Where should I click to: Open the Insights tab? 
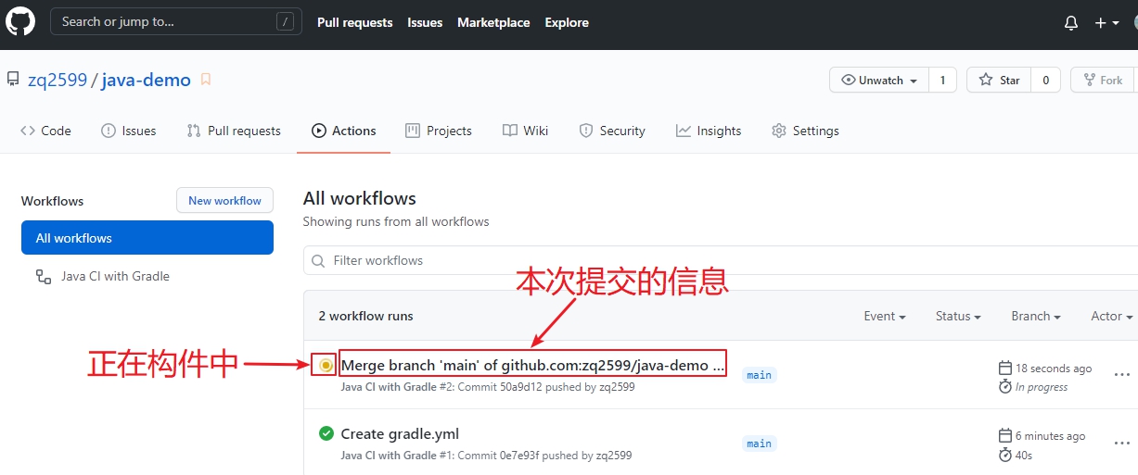tap(709, 131)
